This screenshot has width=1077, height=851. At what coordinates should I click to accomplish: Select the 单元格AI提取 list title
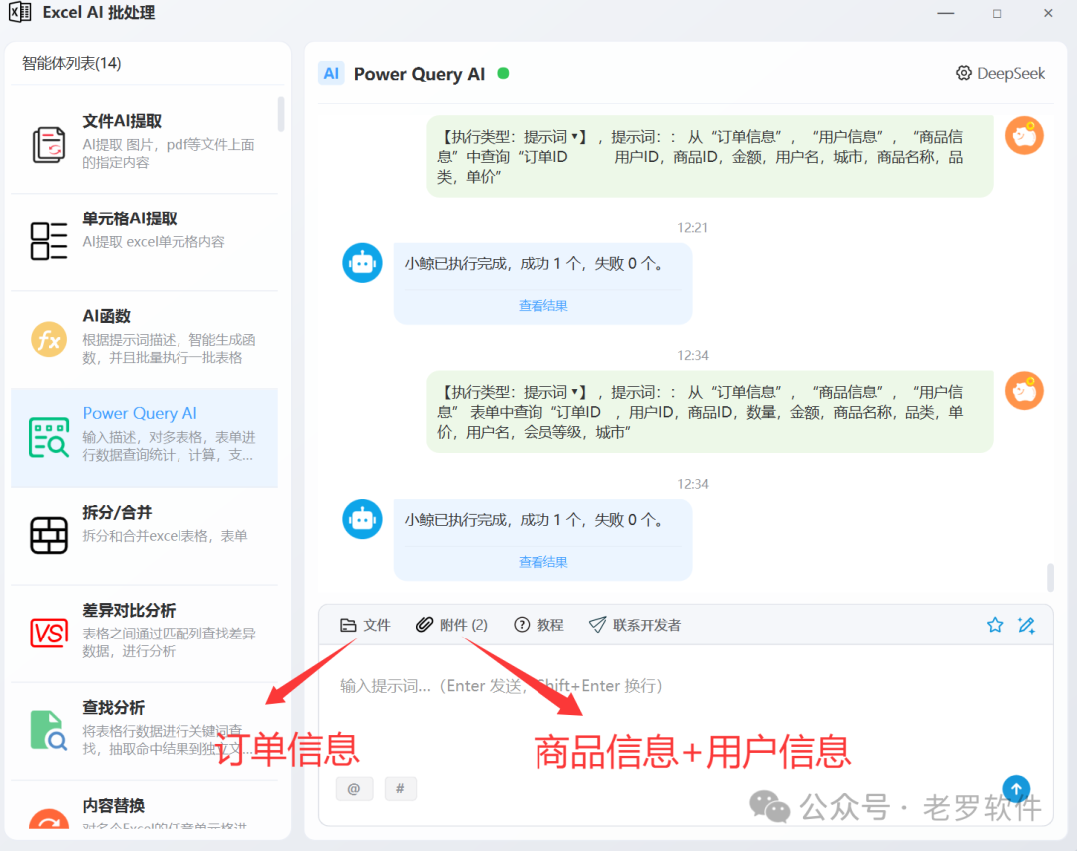(x=130, y=218)
